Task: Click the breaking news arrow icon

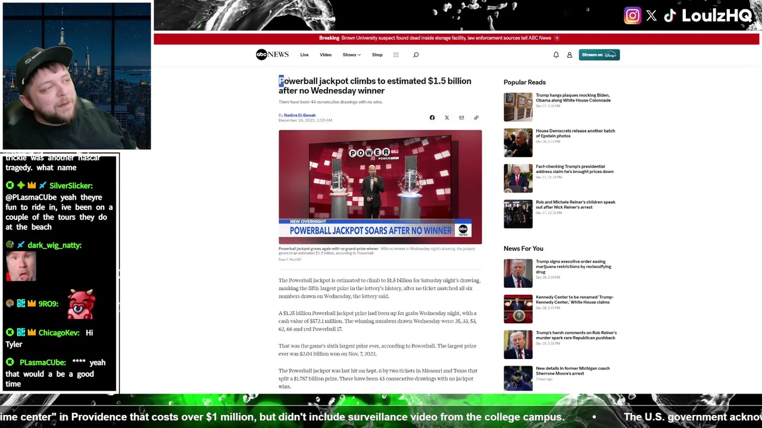Action: coord(557,38)
